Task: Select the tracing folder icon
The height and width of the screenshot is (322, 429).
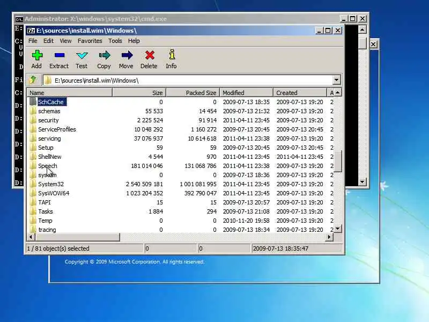Action: pyautogui.click(x=33, y=230)
